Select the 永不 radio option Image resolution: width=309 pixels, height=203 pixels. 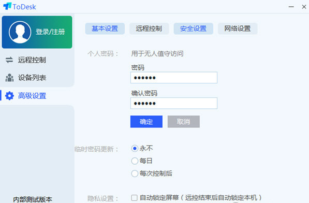135,149
